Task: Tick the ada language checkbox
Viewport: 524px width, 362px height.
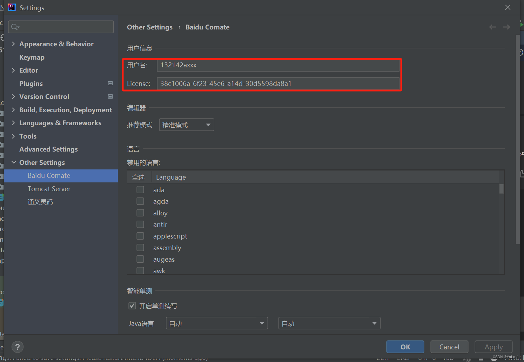Action: click(140, 189)
